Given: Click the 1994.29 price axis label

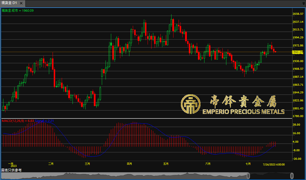Looking at the screenshot, I should (298, 37).
